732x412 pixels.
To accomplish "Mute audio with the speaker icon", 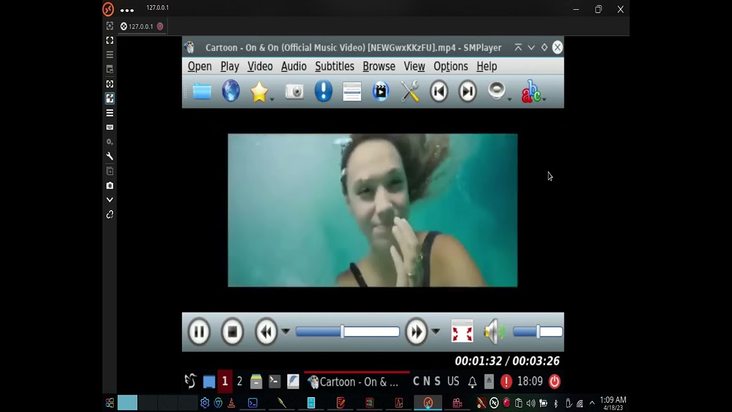I will click(495, 332).
